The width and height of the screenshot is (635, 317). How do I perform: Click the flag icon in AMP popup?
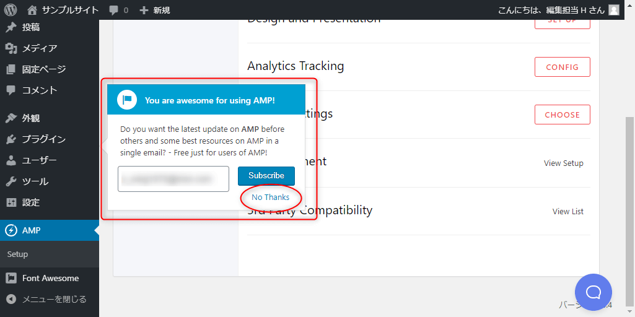(127, 100)
